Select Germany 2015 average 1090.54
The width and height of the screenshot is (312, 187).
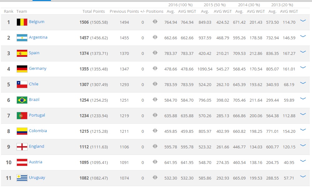pyautogui.click(x=205, y=69)
